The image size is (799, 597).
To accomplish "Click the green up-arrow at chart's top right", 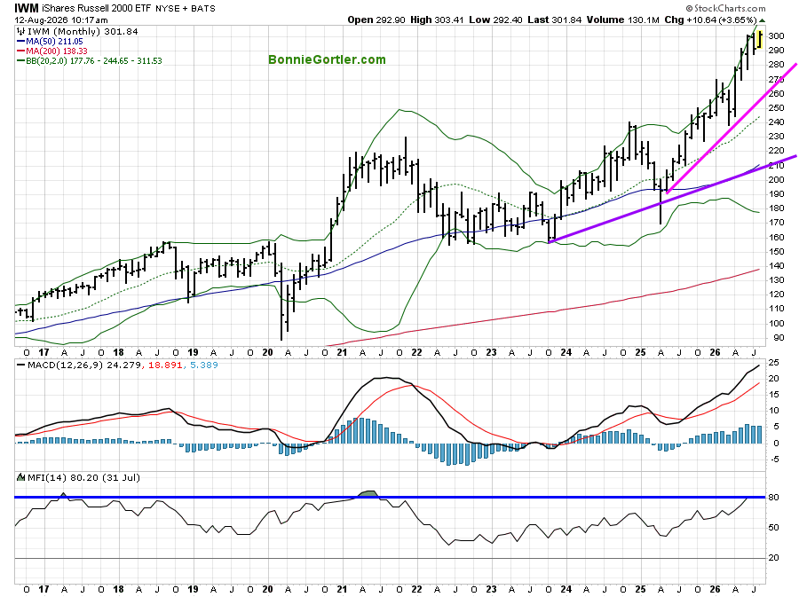I will point(762,20).
